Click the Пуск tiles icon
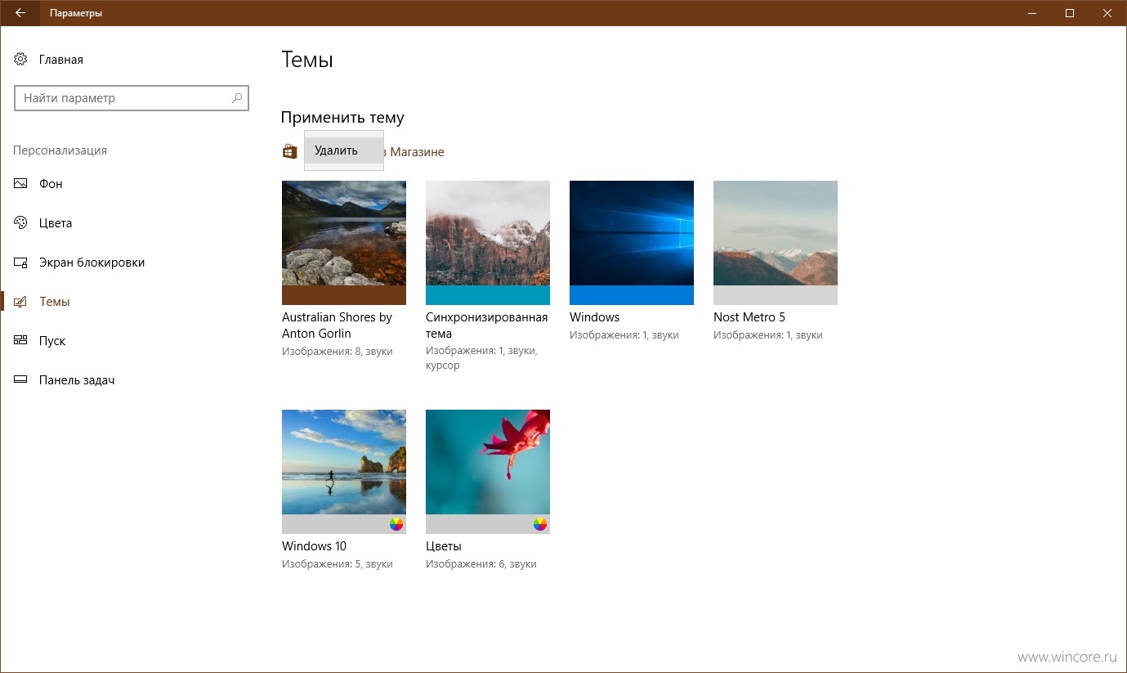Image resolution: width=1127 pixels, height=673 pixels. (20, 341)
